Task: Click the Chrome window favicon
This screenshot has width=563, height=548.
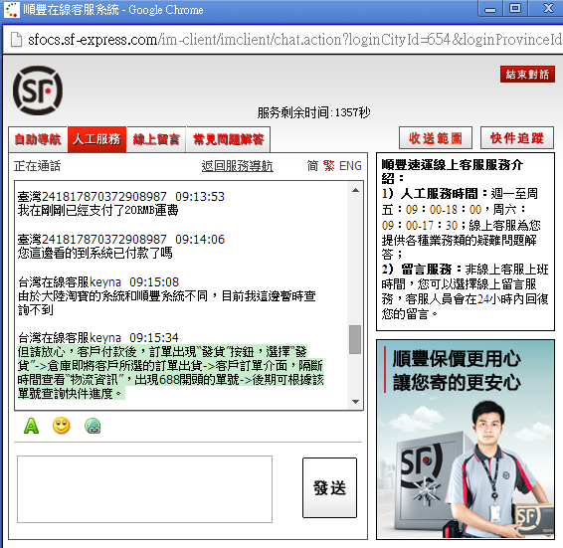Action: (12, 10)
